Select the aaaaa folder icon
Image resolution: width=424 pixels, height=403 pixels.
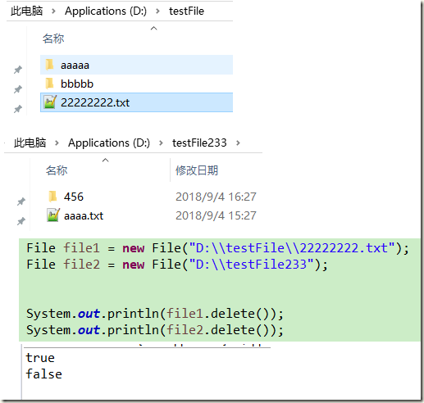[49, 65]
